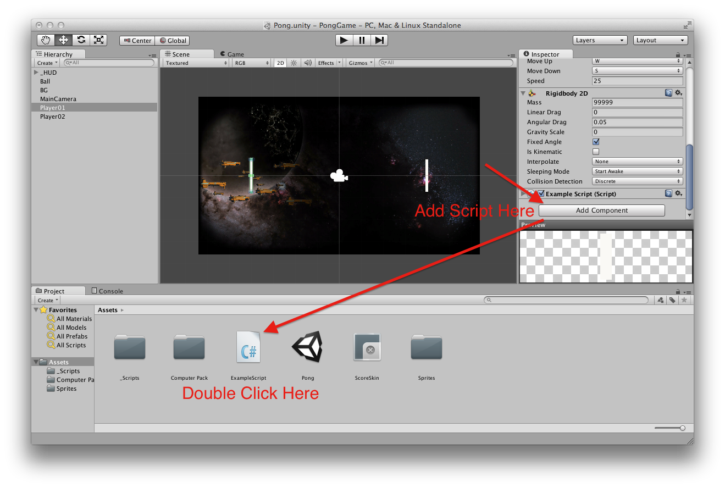Expand the _HUD hierarchy item
Image resolution: width=725 pixels, height=488 pixels.
click(x=36, y=73)
